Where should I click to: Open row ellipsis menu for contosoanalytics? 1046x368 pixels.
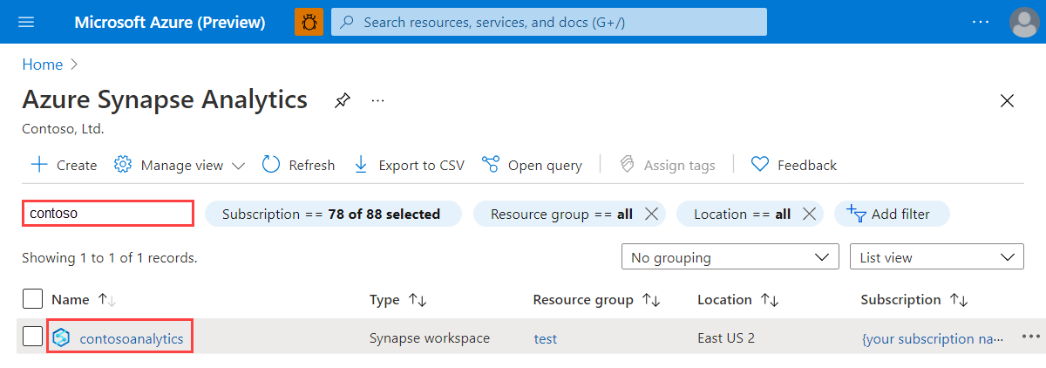(x=1031, y=337)
